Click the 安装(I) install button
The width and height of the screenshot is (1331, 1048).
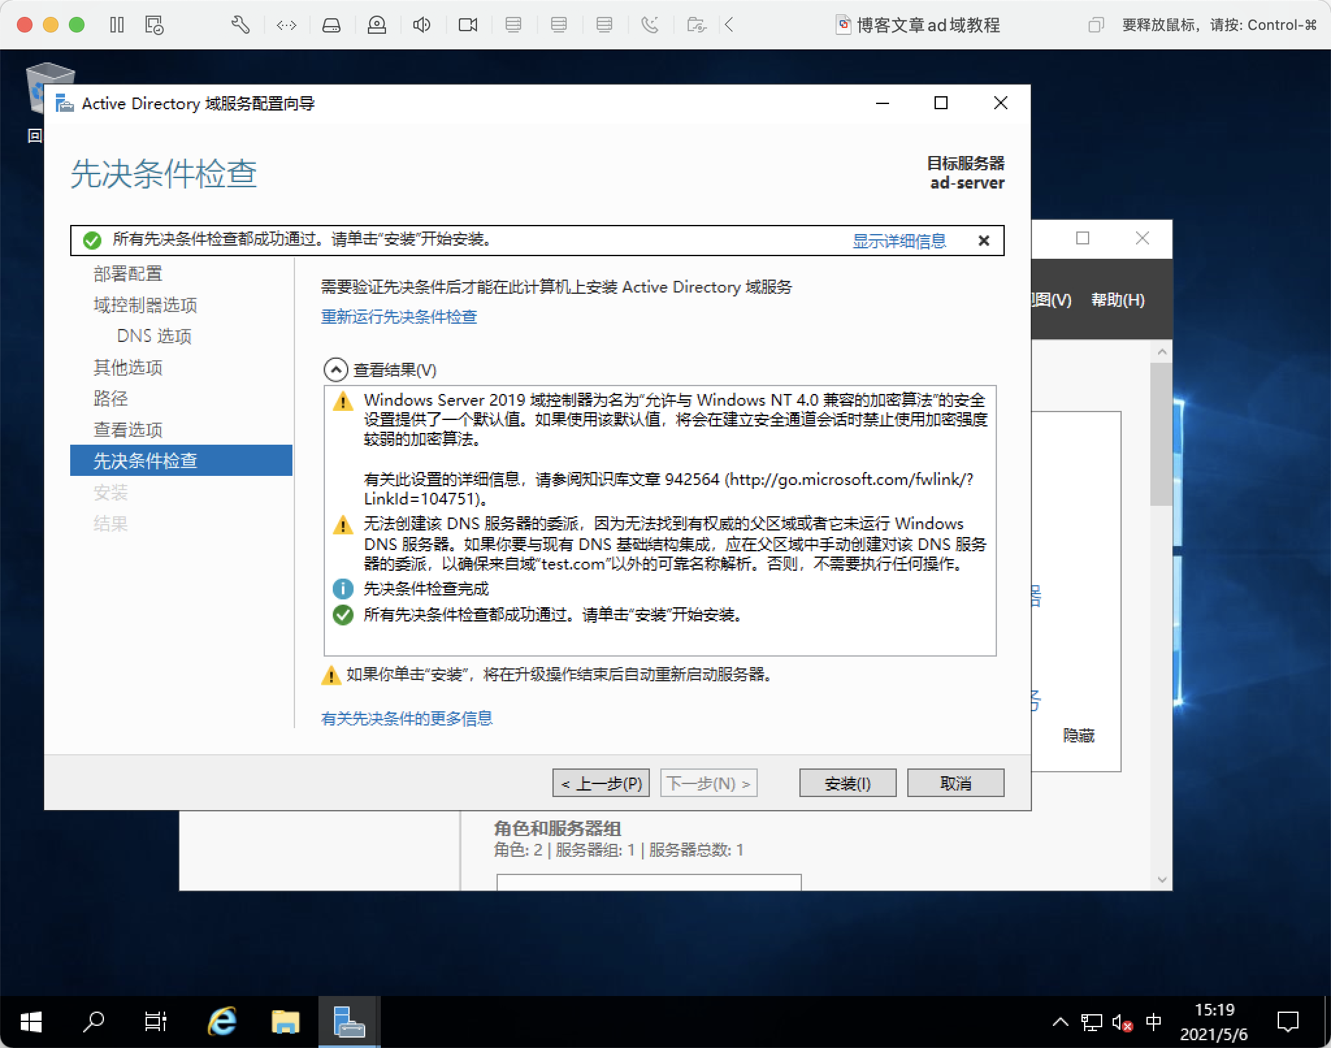847,783
